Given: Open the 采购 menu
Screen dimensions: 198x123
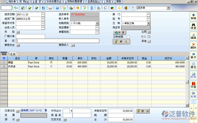Looking at the screenshot, I should pos(24,2).
